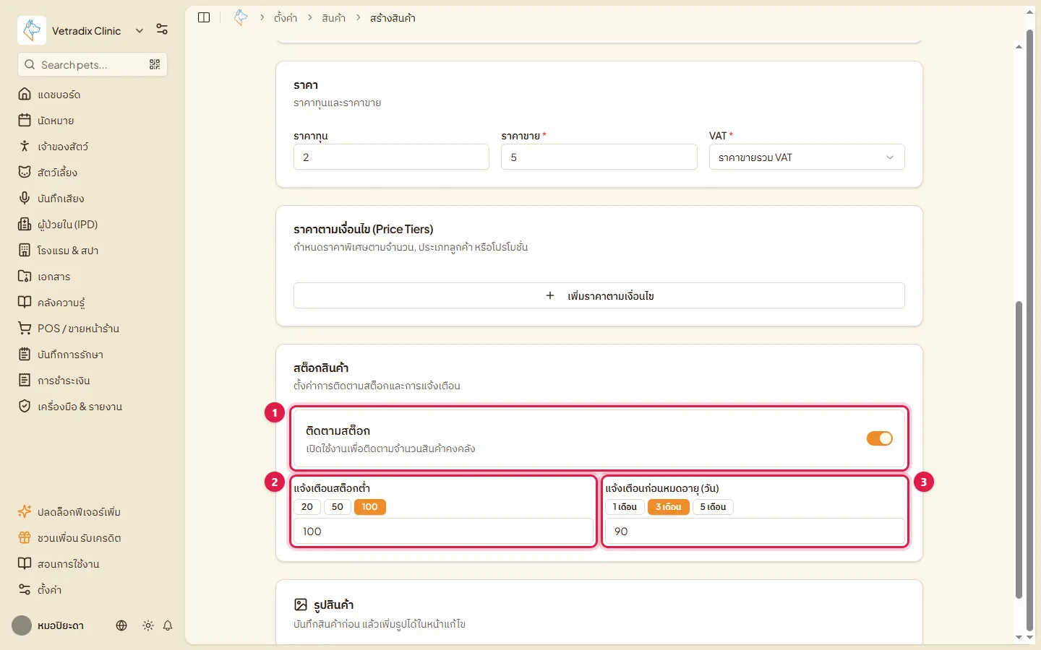Open the สินค้า breadcrumb
The image size is (1041, 650).
coord(333,18)
